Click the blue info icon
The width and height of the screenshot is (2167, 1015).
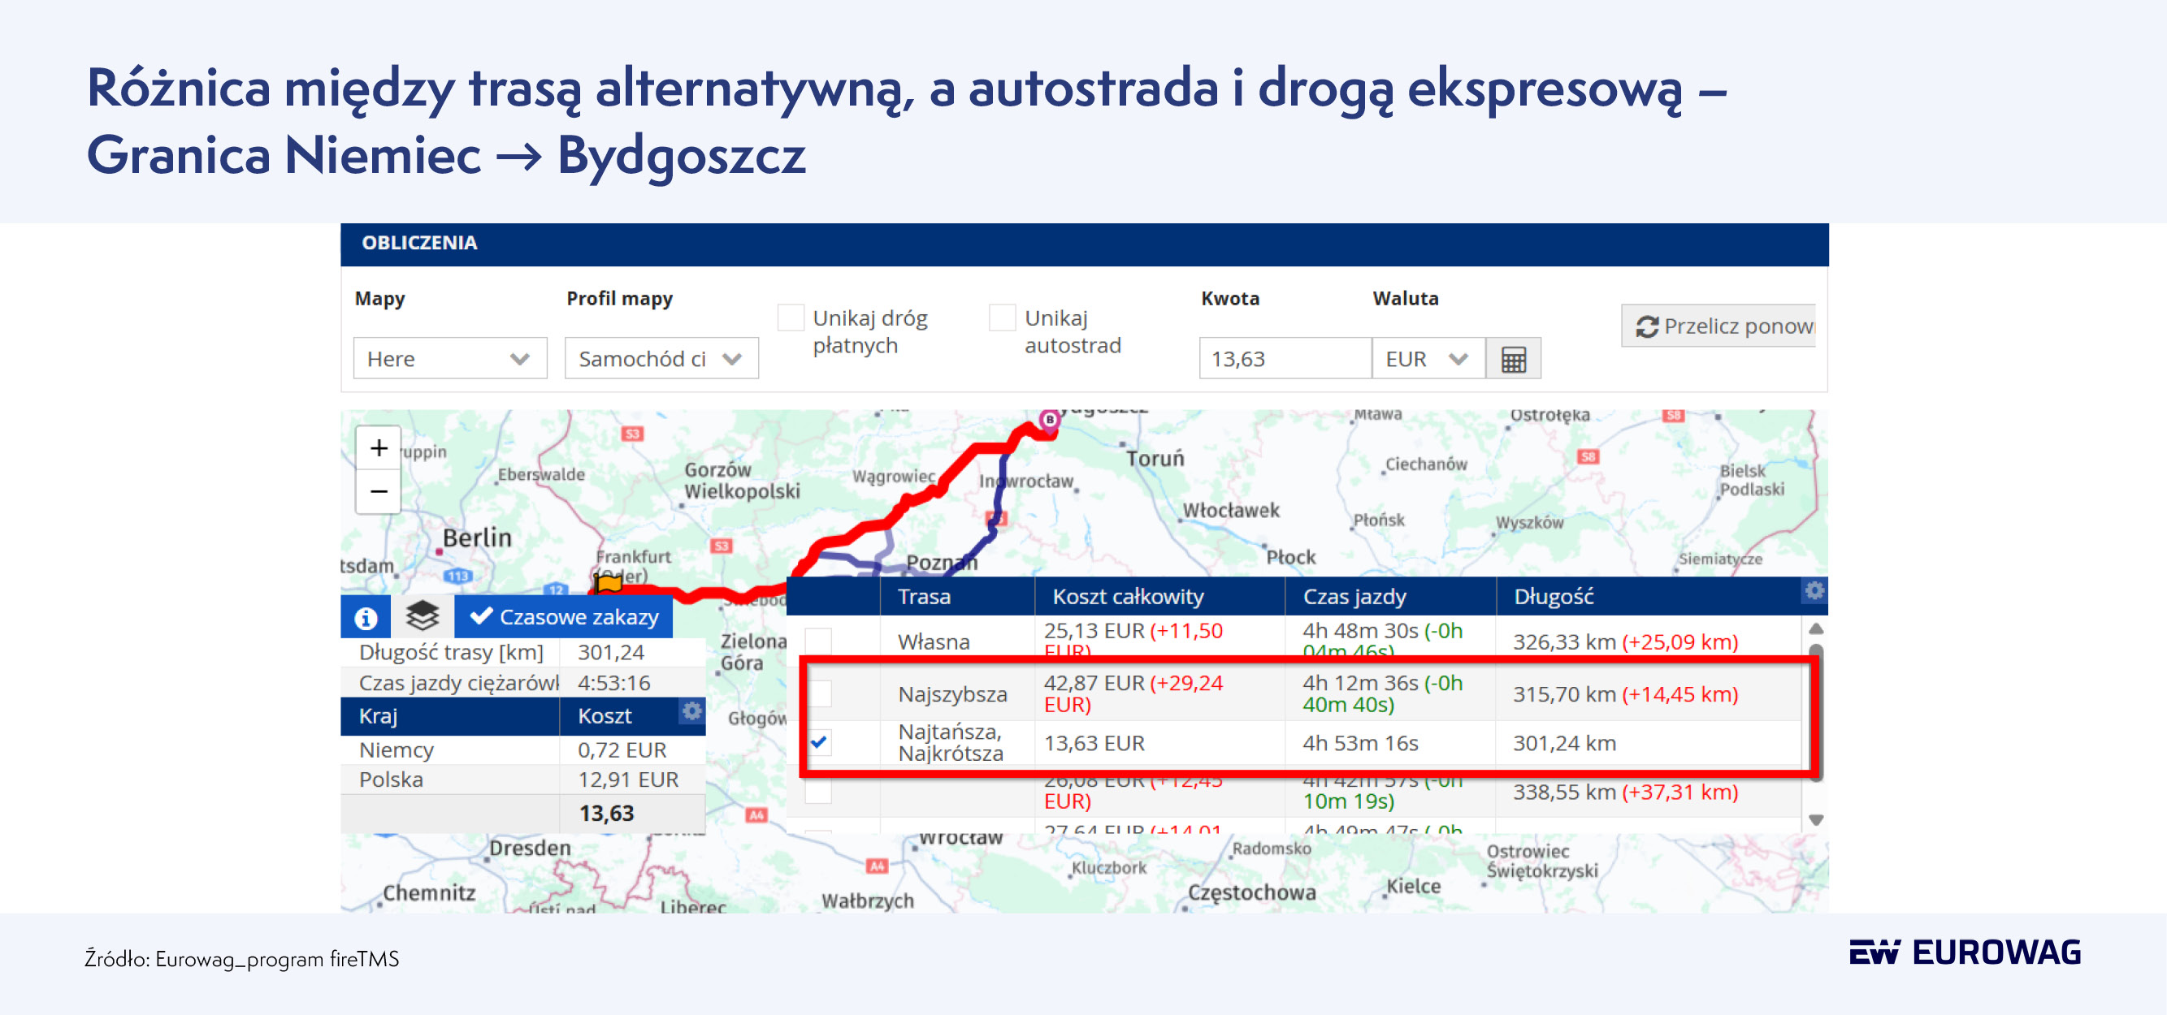click(x=365, y=618)
